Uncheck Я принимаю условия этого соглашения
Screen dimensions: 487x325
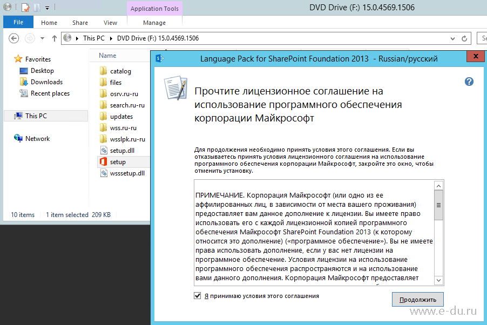click(198, 295)
